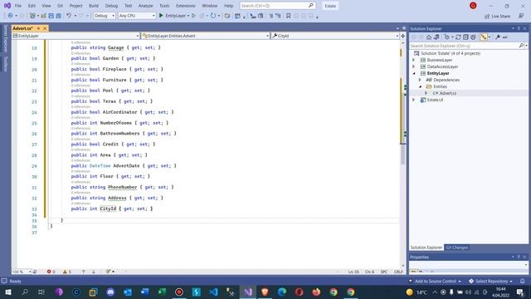531x299 pixels.
Task: Click the Windows Start button
Action: tap(7, 292)
